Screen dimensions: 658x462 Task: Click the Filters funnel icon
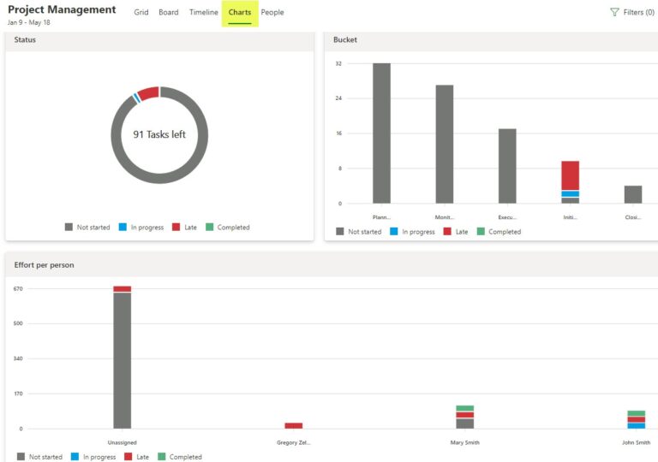(614, 12)
